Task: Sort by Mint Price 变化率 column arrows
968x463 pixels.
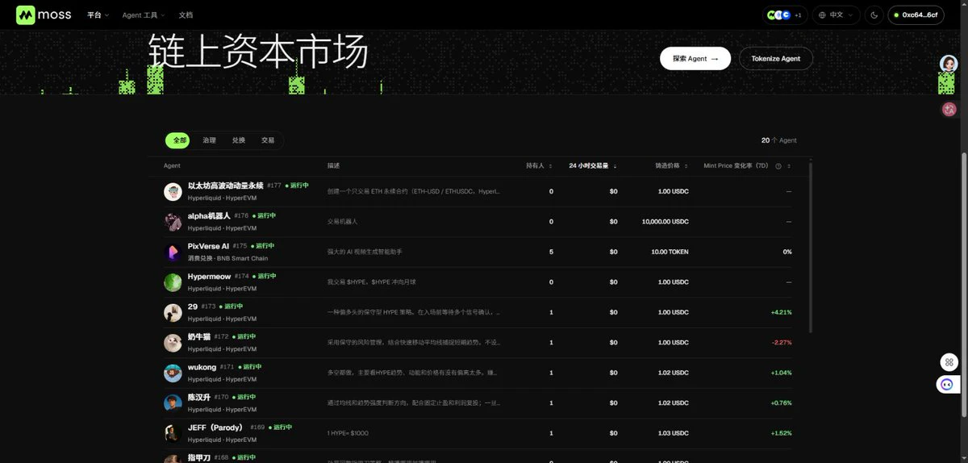Action: [x=789, y=166]
